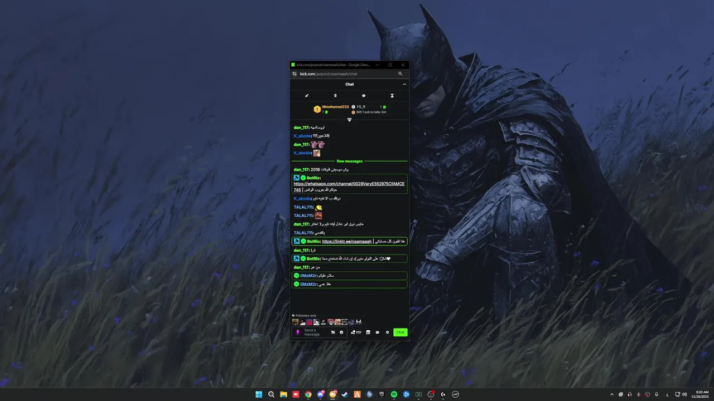Open the emoji picker smiley icon

point(341,332)
